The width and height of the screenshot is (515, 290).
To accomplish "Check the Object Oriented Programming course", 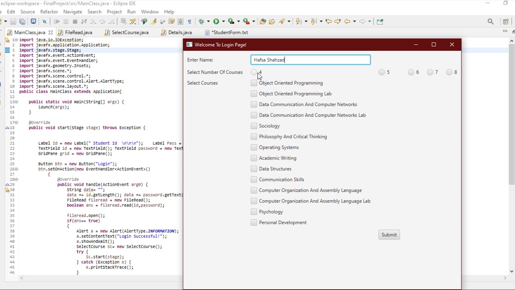I will (x=254, y=83).
